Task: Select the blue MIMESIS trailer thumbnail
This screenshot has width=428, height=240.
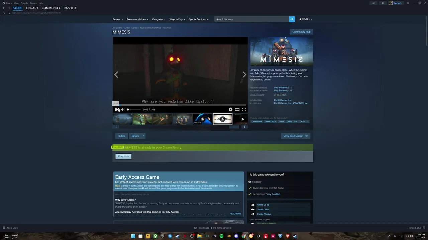Action: tap(202, 119)
